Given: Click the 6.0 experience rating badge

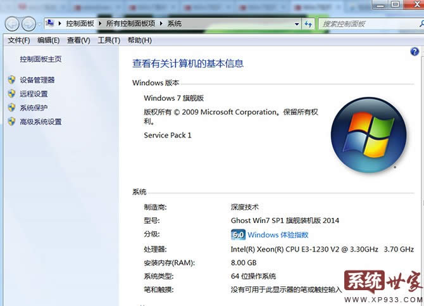Looking at the screenshot, I should pyautogui.click(x=238, y=235).
